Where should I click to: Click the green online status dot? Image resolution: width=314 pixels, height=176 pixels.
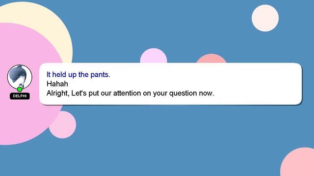tap(20, 89)
